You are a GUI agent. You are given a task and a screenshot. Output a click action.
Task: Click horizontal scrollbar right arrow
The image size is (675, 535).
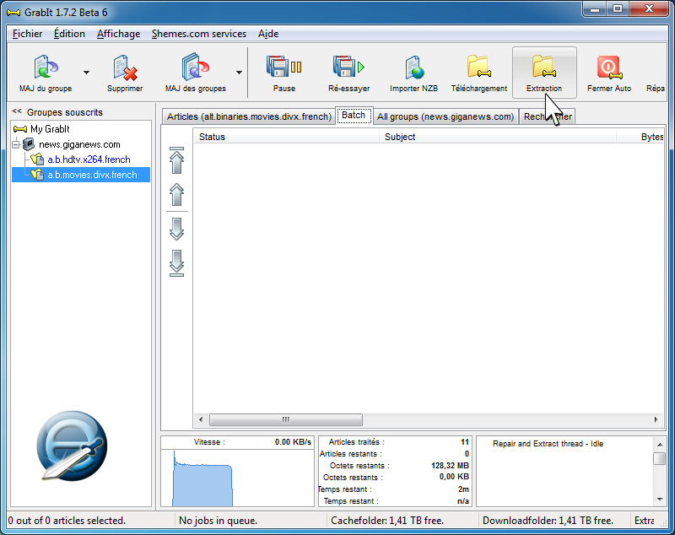(x=656, y=419)
